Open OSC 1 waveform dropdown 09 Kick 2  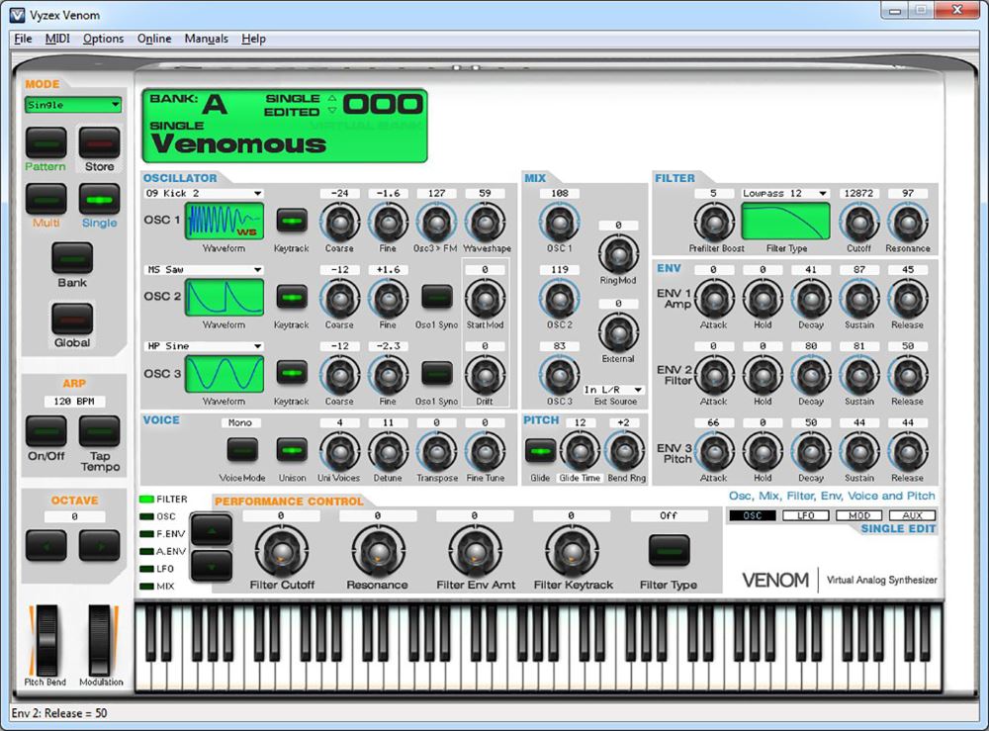204,193
